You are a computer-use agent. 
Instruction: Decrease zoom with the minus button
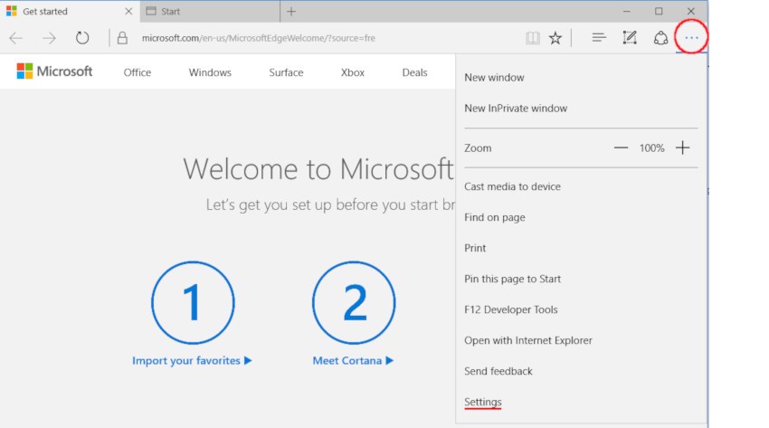pyautogui.click(x=621, y=147)
